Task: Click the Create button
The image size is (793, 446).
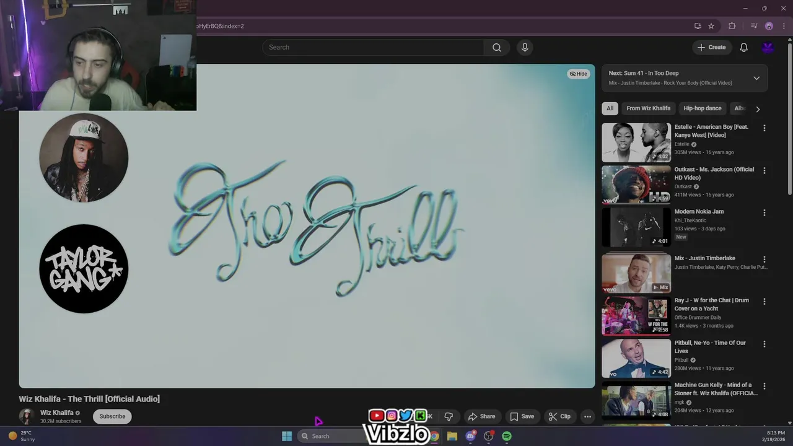Action: tap(711, 47)
